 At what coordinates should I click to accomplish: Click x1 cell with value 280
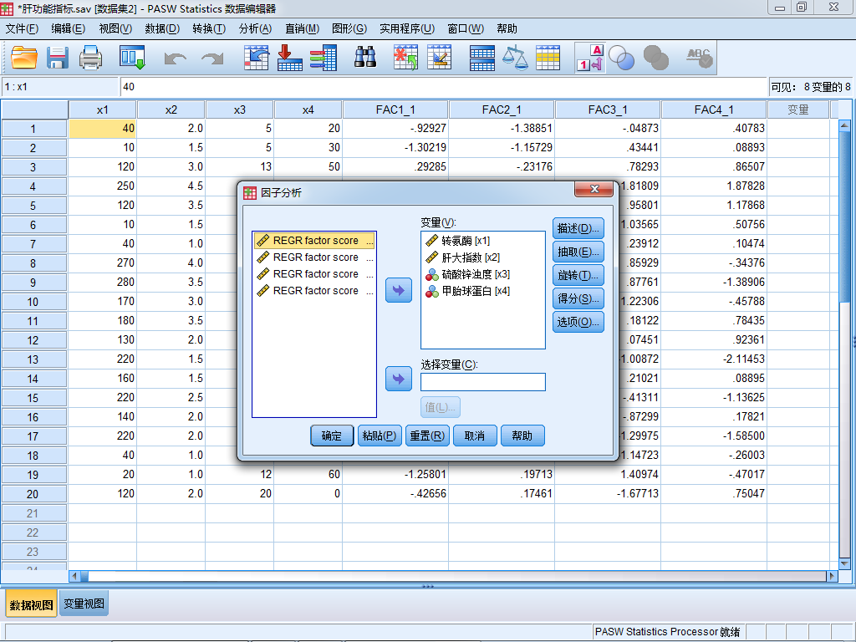click(x=102, y=283)
